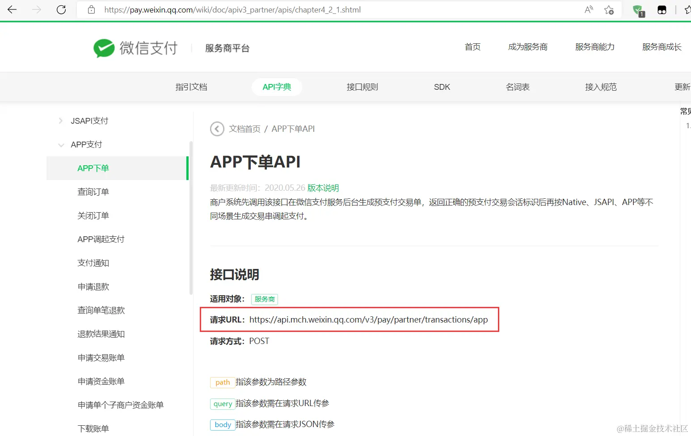Open the black mask extension icon

pos(662,10)
